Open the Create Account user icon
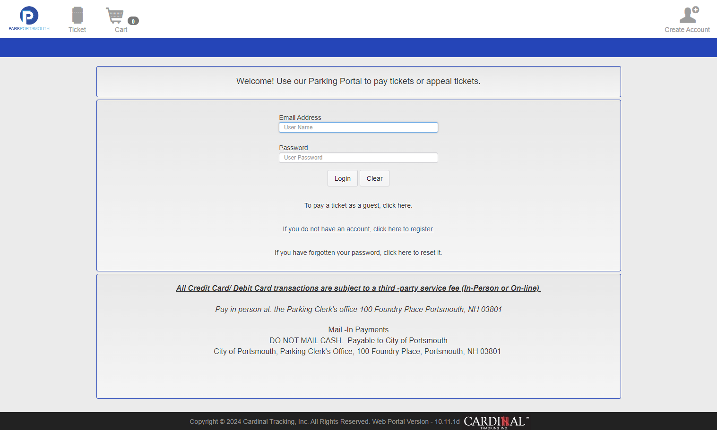Viewport: 717px width, 430px height. (x=687, y=19)
